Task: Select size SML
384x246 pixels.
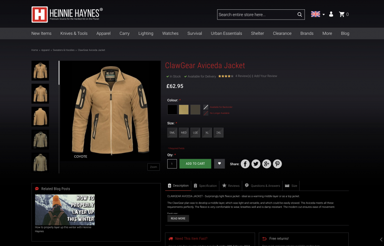Action: [x=172, y=133]
